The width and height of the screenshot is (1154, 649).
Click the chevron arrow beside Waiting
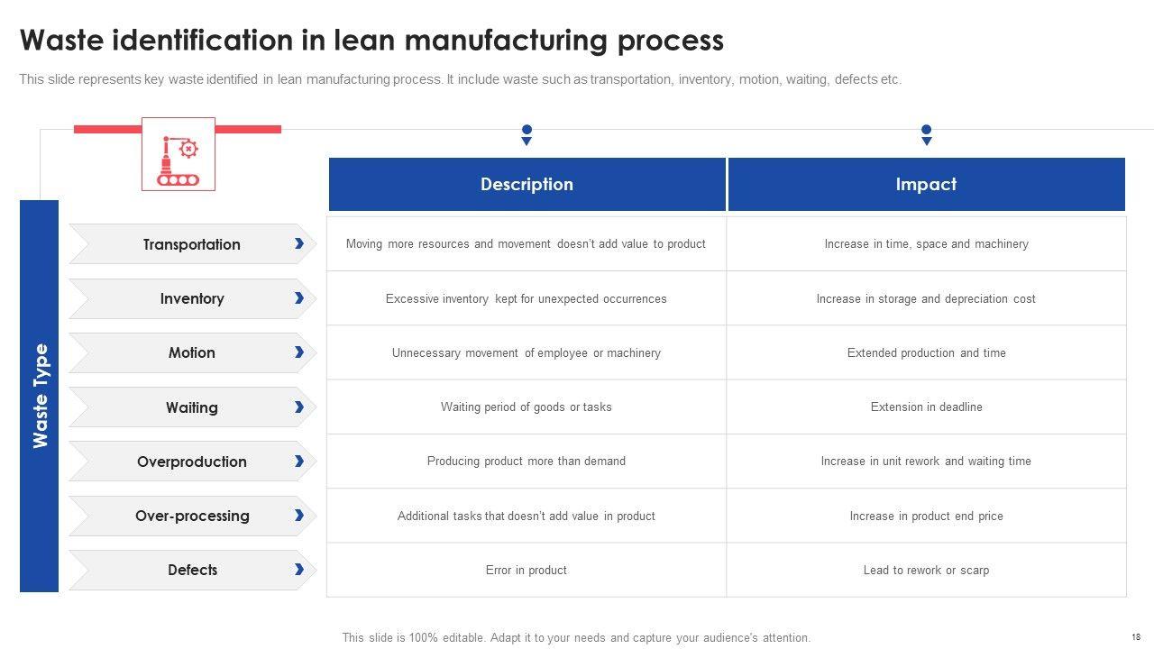pyautogui.click(x=298, y=407)
